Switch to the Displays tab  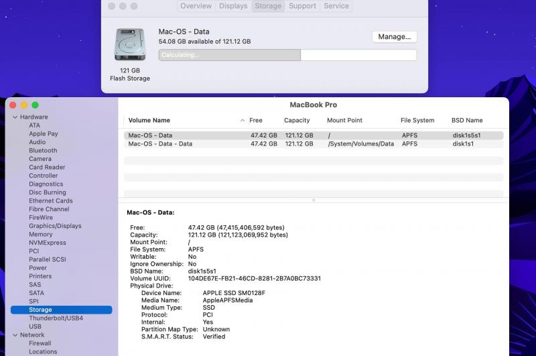coord(233,6)
